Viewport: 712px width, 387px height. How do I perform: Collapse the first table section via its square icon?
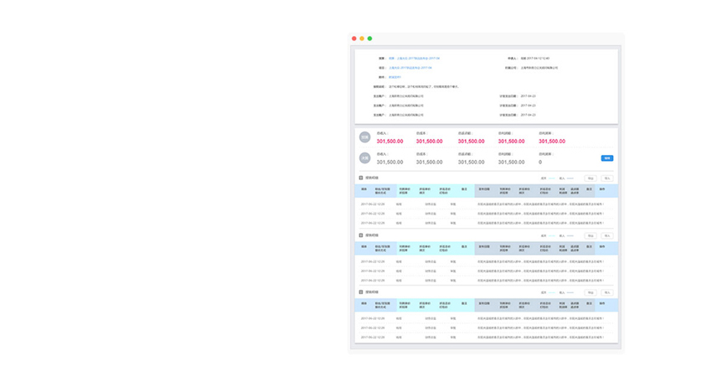(361, 178)
